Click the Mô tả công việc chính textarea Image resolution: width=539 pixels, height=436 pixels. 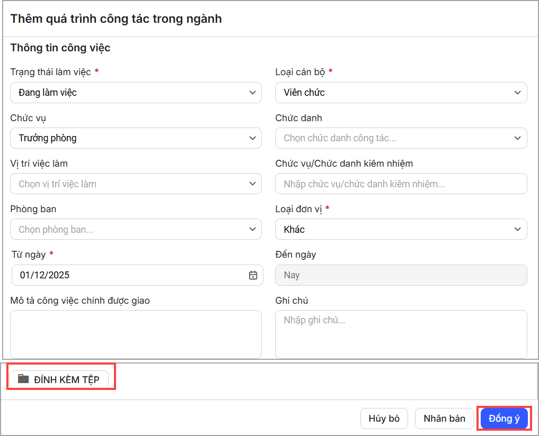coord(136,333)
